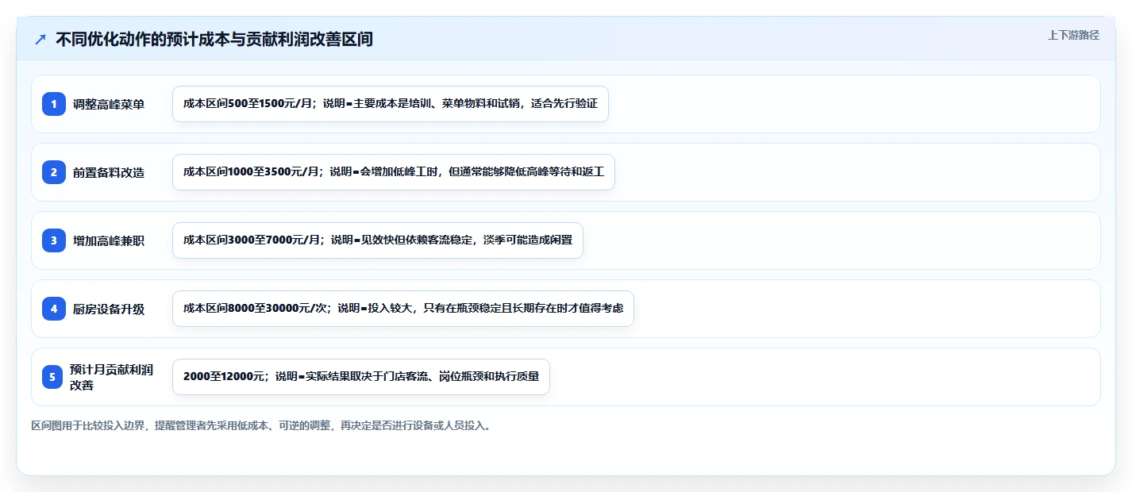1132x492 pixels.
Task: Open the 成本区间3000至7000元/月 detail box
Action: 378,240
